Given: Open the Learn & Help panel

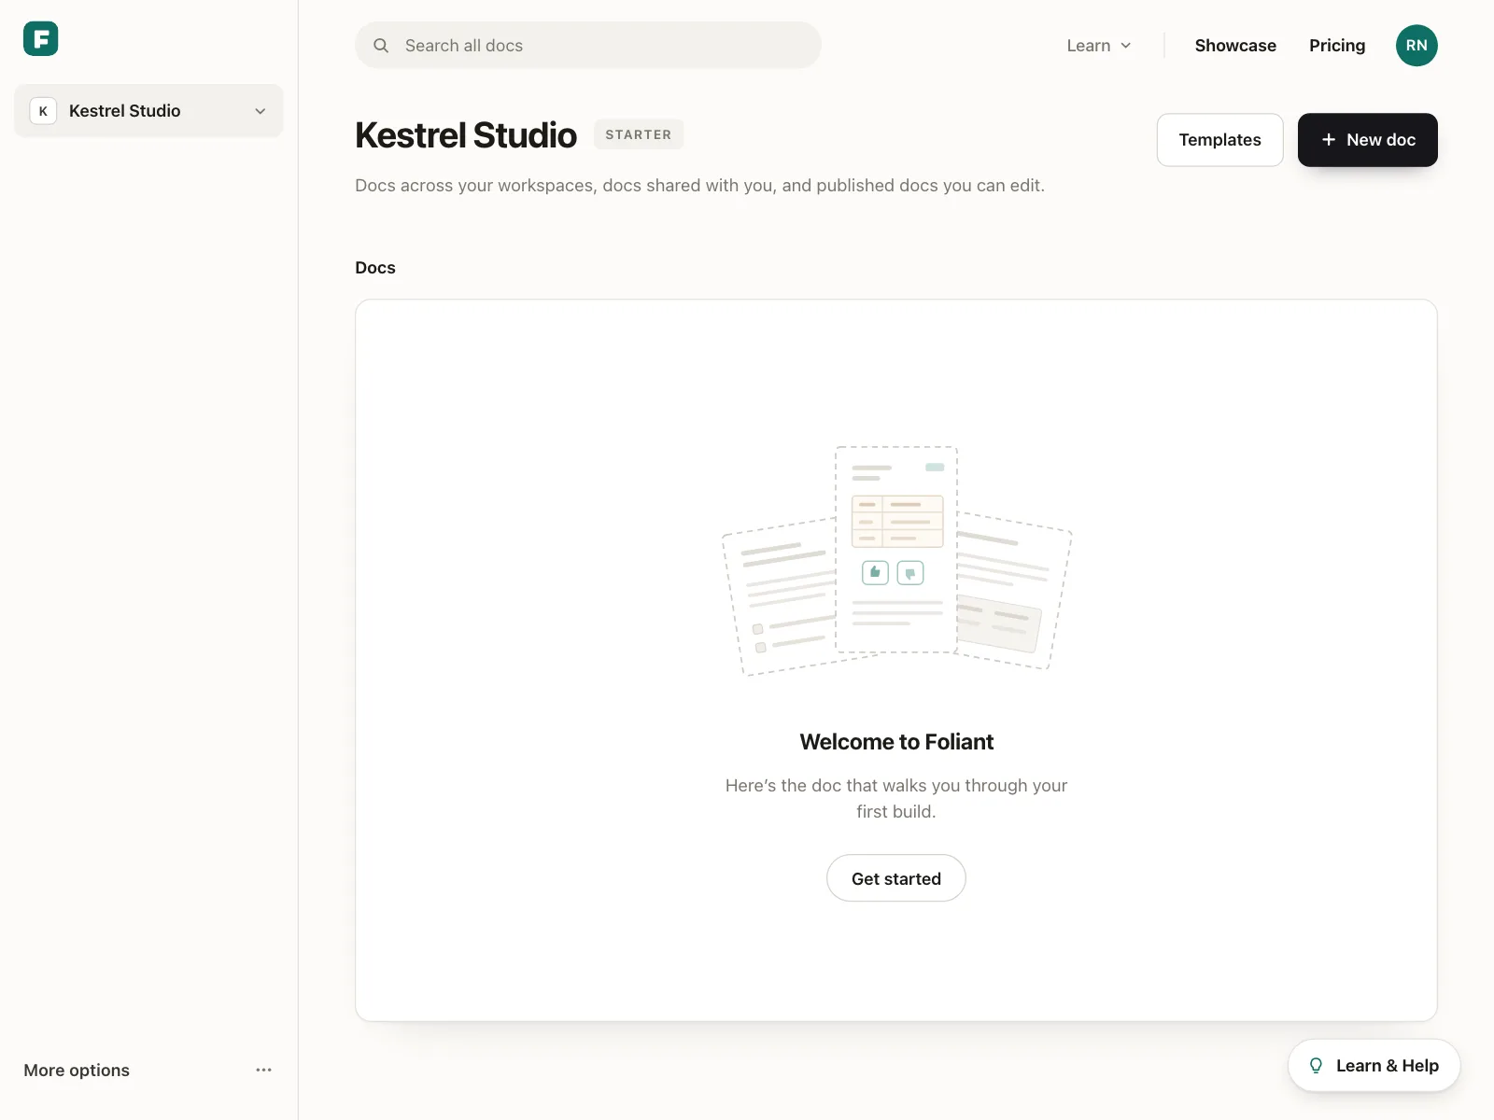Looking at the screenshot, I should [1374, 1066].
